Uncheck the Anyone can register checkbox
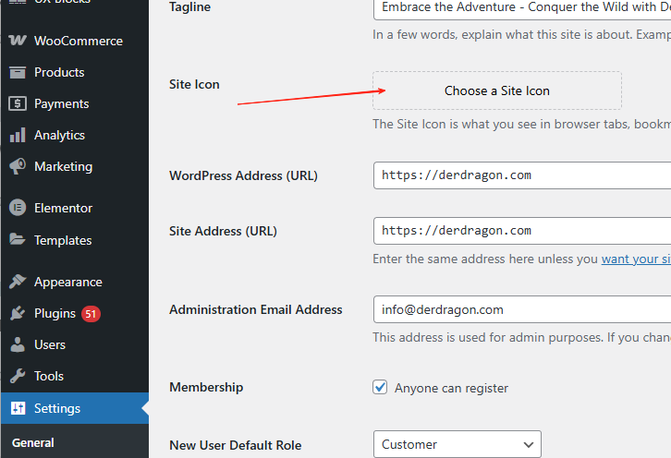Screen dimensions: 671x458 380,388
